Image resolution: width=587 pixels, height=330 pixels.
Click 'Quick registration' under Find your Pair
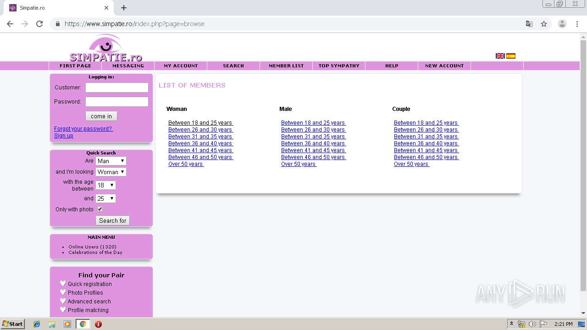click(x=90, y=284)
